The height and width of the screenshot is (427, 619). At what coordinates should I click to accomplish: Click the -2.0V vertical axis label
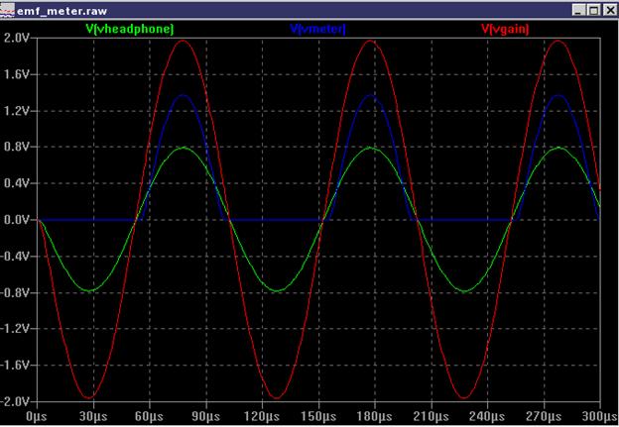click(x=15, y=401)
